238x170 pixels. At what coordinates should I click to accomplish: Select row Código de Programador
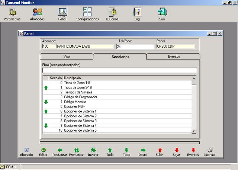tap(117, 97)
